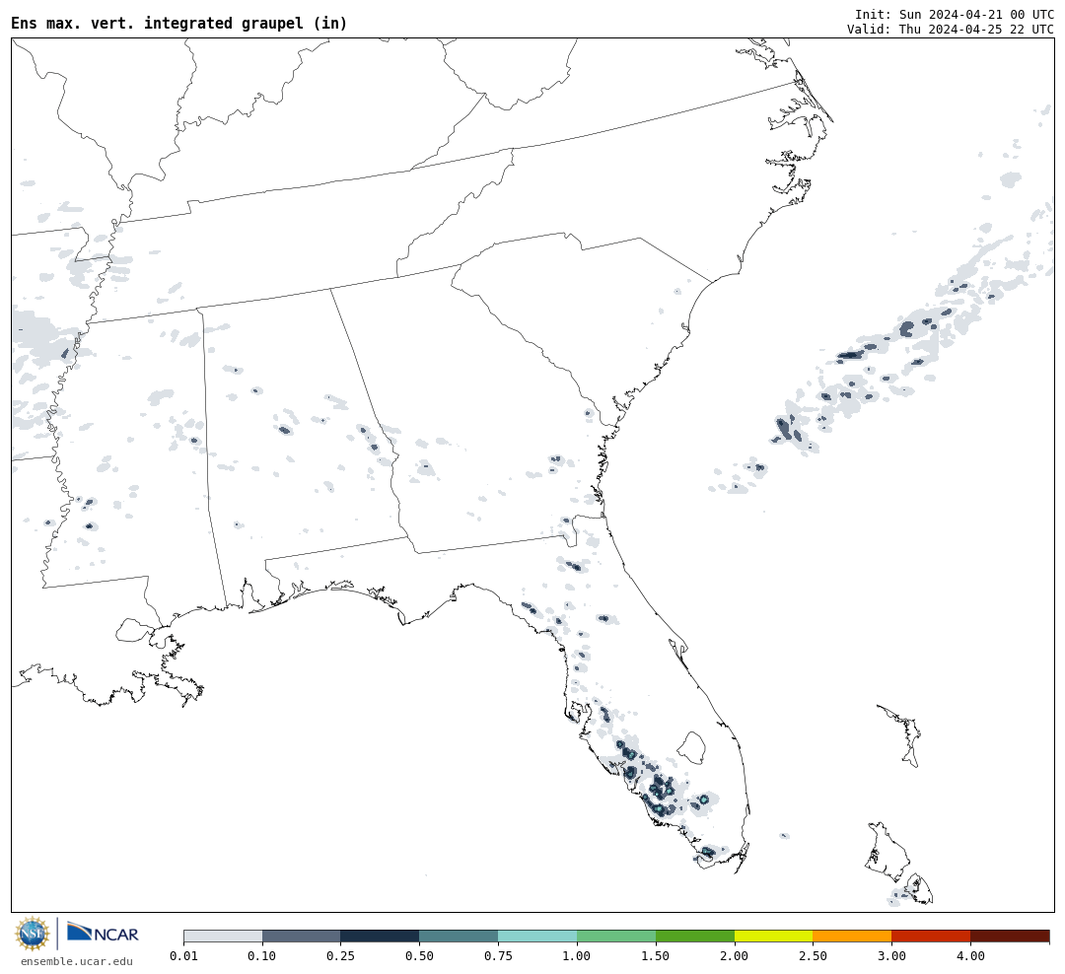Screen dimensions: 1065x974
Task: Click the 'Init: Sun 2024-04-21 00 UTC' text
Action: pyautogui.click(x=955, y=14)
